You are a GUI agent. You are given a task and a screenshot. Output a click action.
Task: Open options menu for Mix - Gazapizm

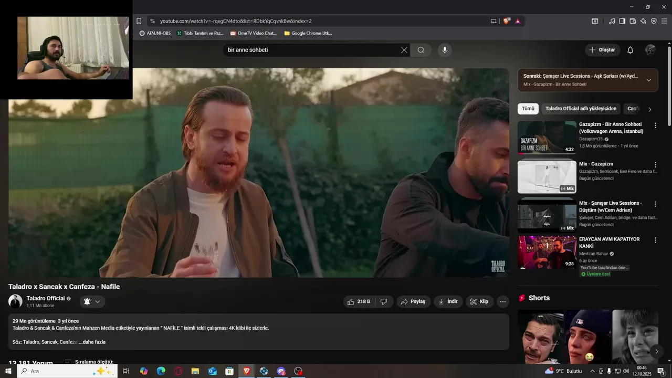tap(655, 165)
